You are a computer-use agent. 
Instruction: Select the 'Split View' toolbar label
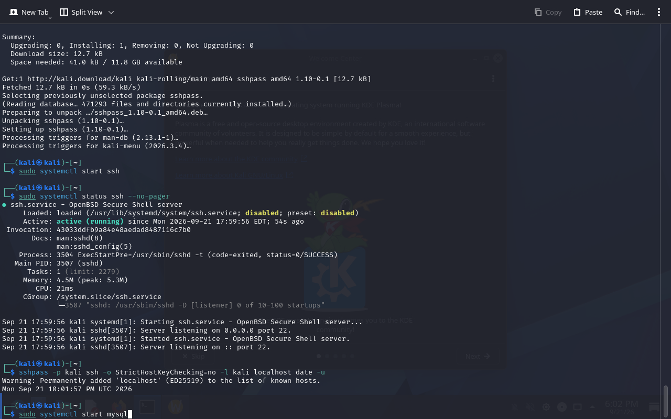tap(87, 12)
